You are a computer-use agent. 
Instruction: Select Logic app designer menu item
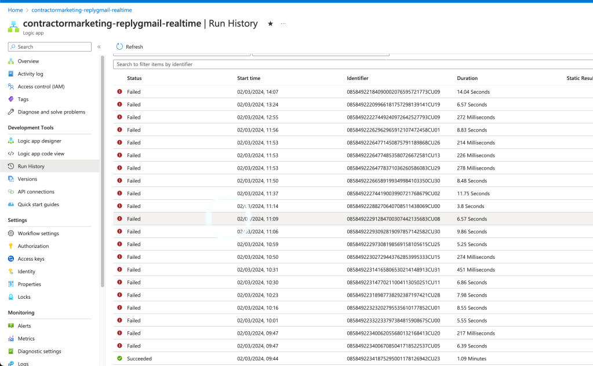tap(39, 141)
